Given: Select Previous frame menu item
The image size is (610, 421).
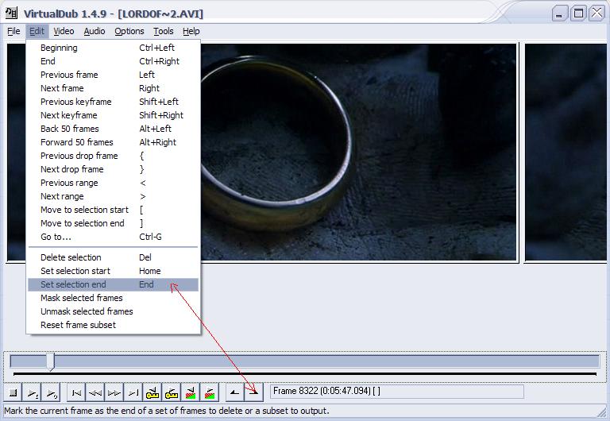Looking at the screenshot, I should pyautogui.click(x=114, y=75).
